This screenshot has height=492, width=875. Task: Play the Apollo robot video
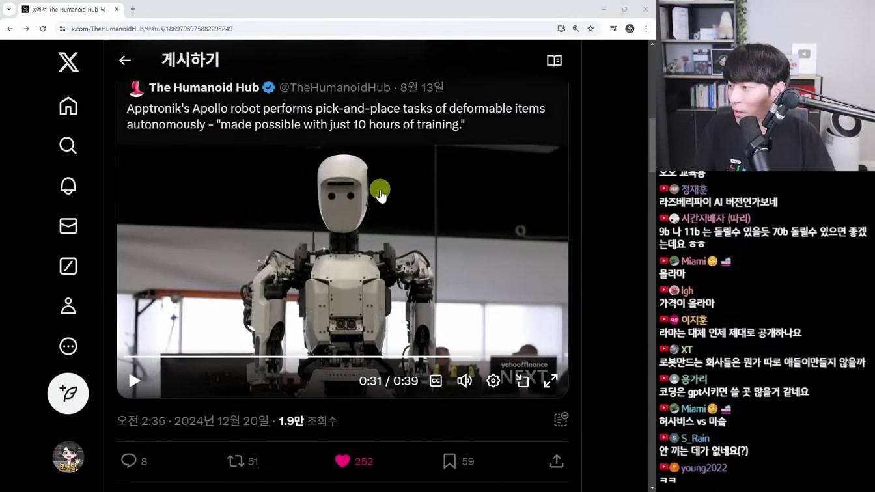click(134, 381)
